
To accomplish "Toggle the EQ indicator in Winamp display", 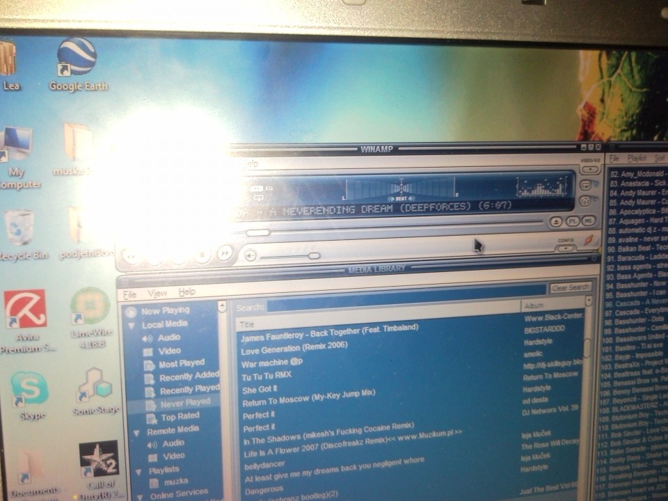I will coord(269,189).
